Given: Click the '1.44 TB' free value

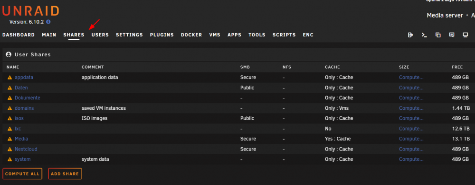Looking at the screenshot, I should (x=460, y=108).
